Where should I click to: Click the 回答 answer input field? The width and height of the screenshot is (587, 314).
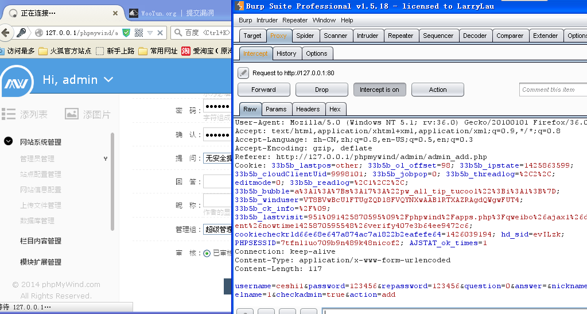coord(217,181)
